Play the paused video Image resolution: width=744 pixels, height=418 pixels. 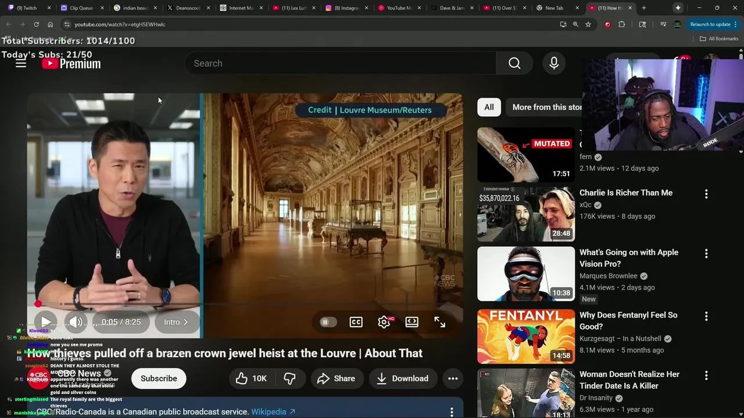tap(45, 322)
